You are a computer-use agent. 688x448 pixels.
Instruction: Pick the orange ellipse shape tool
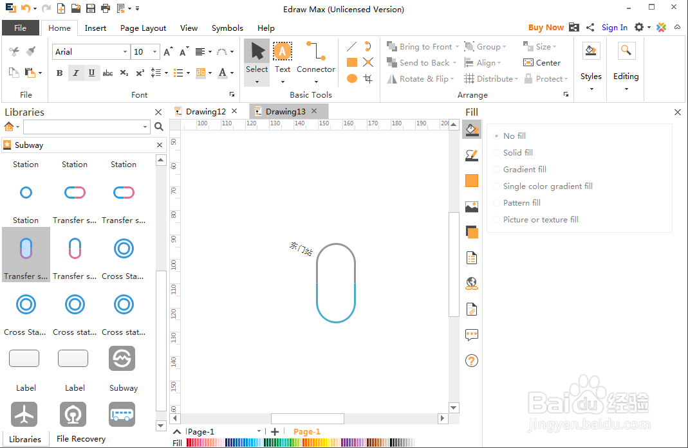coord(352,78)
